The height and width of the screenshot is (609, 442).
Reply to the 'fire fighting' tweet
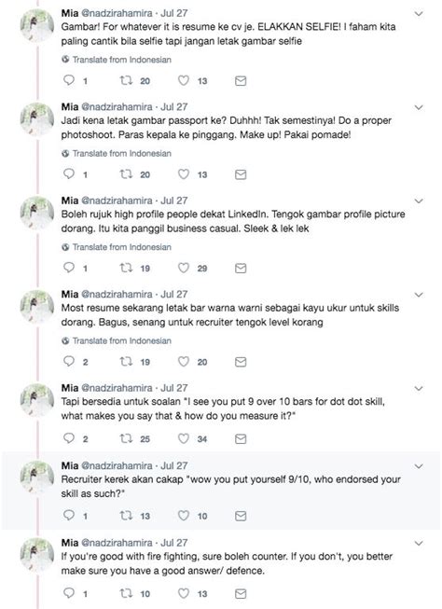[x=69, y=593]
